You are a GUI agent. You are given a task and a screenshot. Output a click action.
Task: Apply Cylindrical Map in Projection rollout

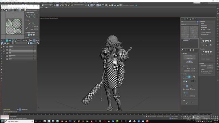point(206,52)
